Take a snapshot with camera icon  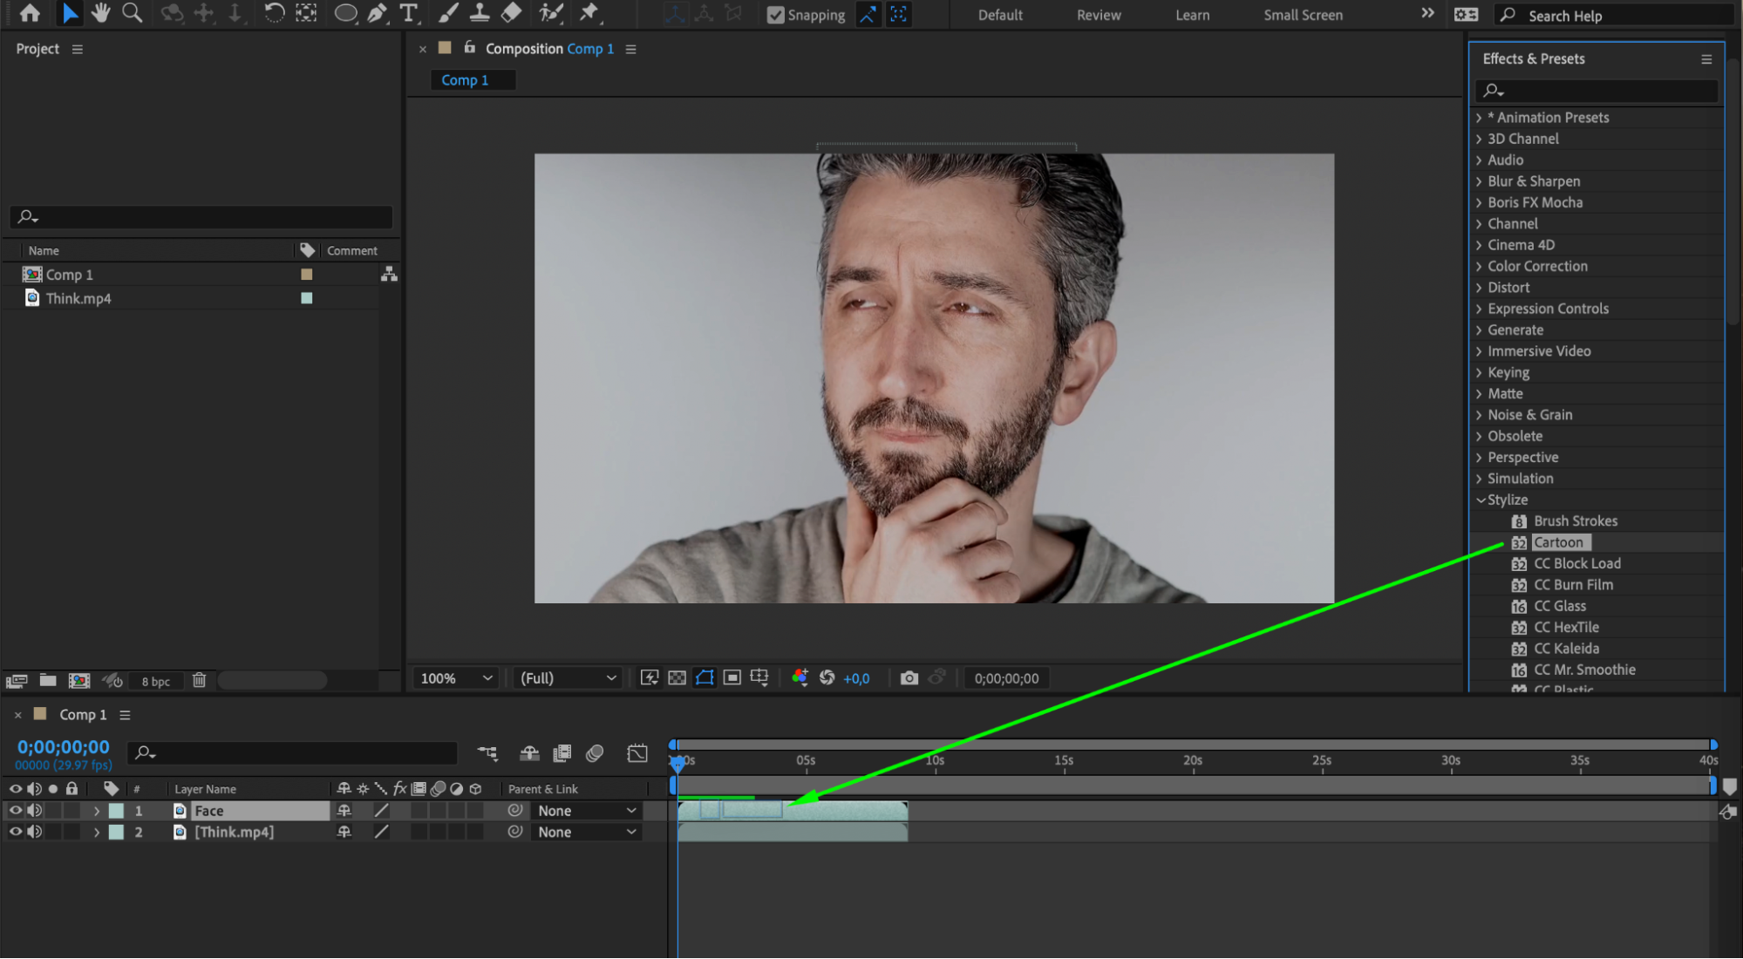point(909,678)
